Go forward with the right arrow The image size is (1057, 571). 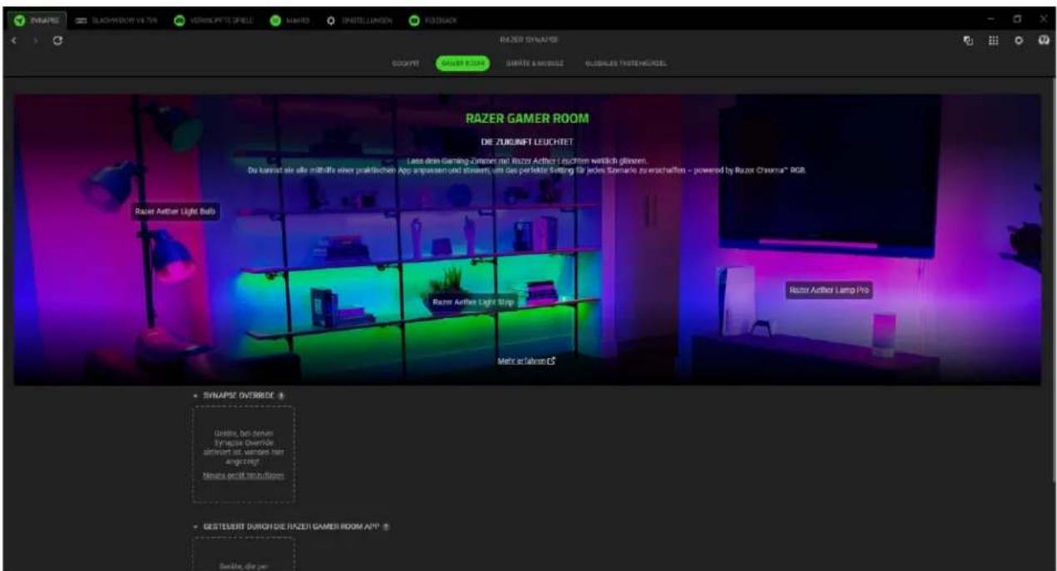(35, 40)
